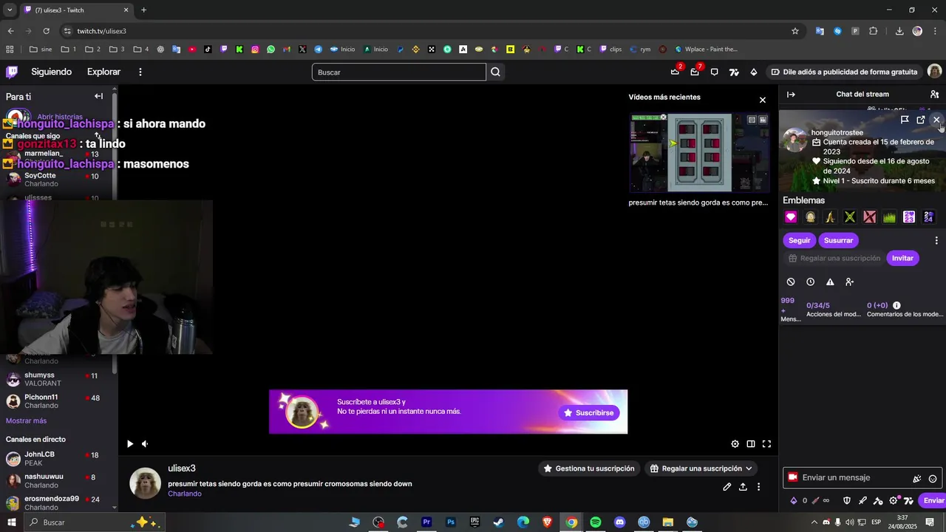Open the notifications inbox icon

[x=695, y=72]
